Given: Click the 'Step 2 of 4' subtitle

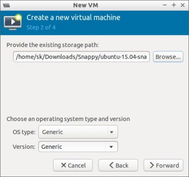Looking at the screenshot, I should pyautogui.click(x=41, y=27).
